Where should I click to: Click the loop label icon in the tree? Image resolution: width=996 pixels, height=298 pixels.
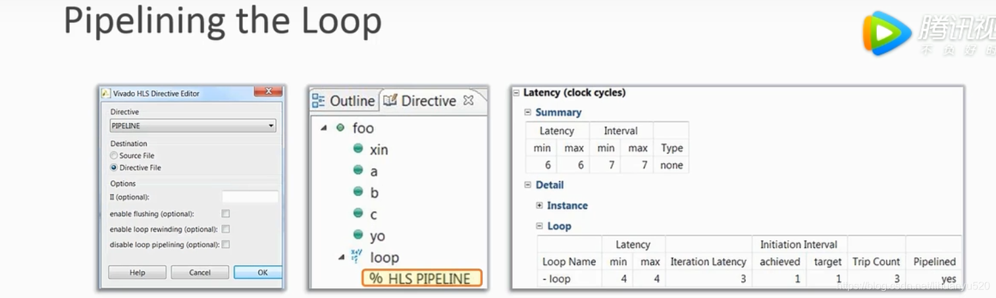[x=356, y=256]
